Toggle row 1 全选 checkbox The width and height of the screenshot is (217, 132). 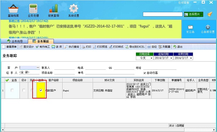[12, 90]
